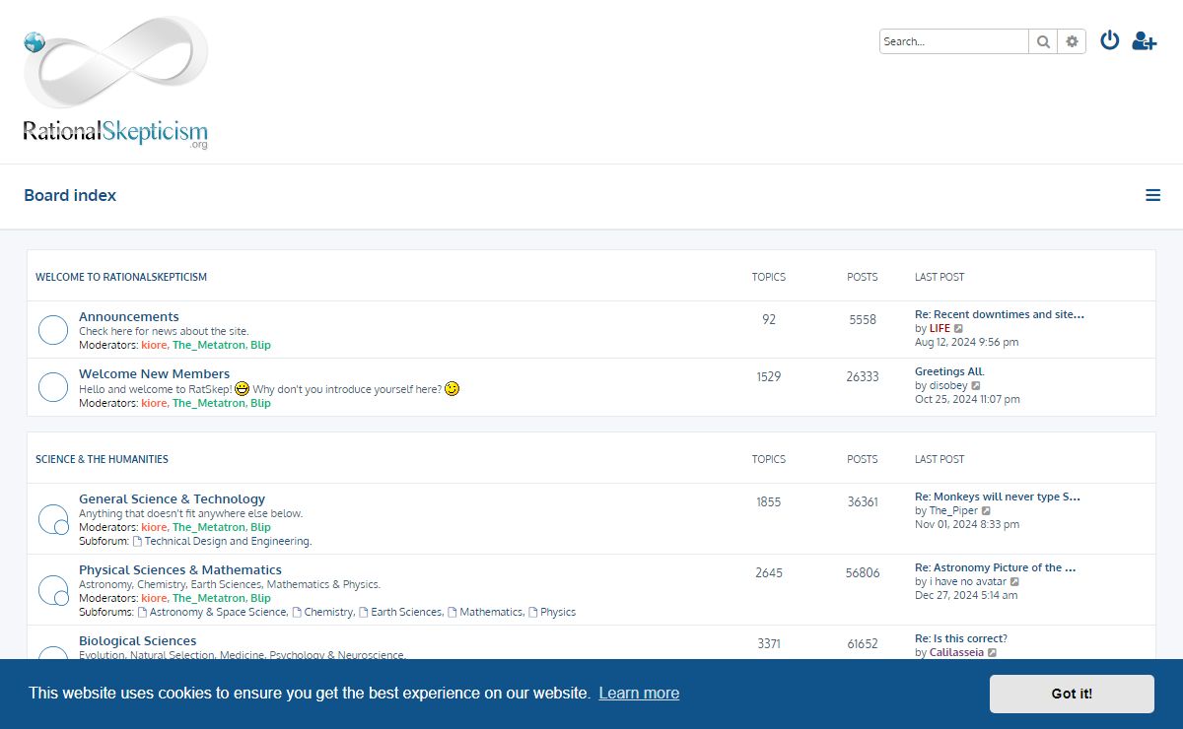View profile of 'i have no avatar'
1183x729 pixels.
coord(968,582)
